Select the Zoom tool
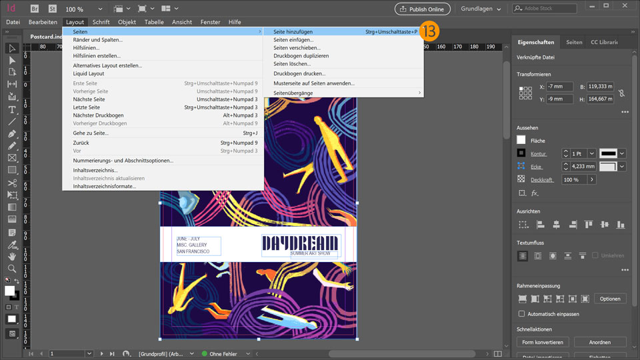 (x=12, y=269)
